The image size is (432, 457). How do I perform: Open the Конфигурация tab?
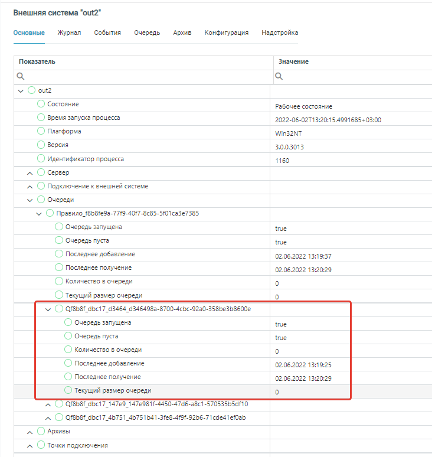pyautogui.click(x=226, y=32)
